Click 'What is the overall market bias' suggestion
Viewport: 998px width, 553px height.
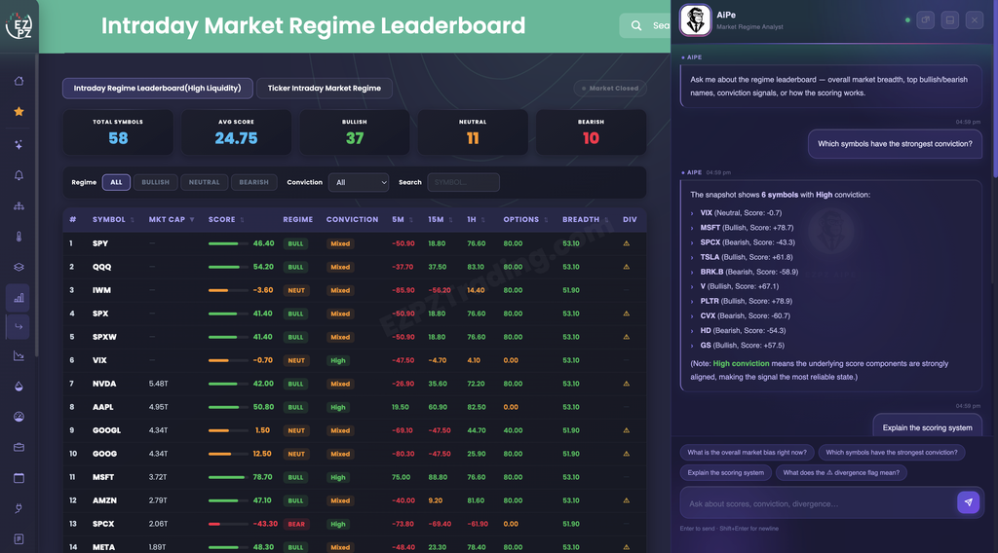(x=747, y=453)
